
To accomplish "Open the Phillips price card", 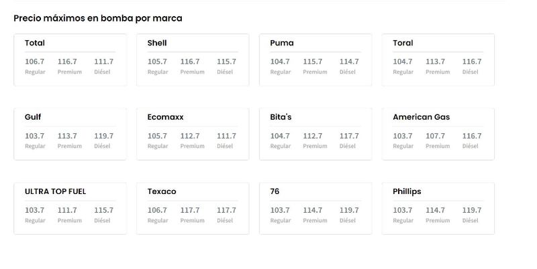I will pos(438,208).
